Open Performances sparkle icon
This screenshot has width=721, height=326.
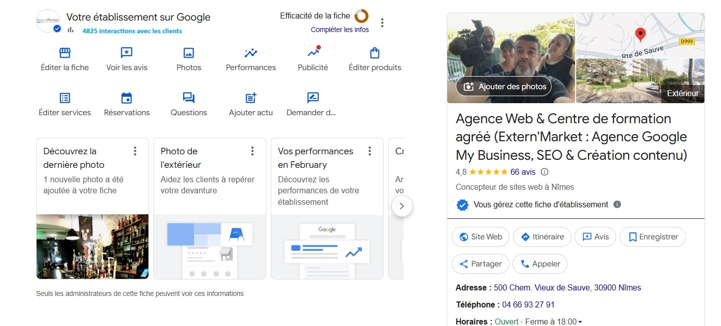pos(251,53)
